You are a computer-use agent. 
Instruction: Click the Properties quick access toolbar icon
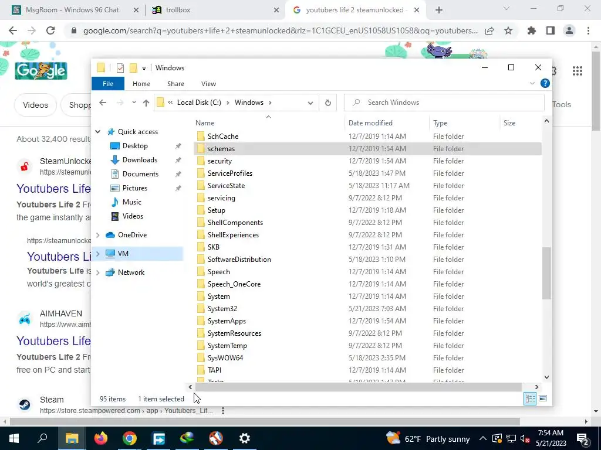coord(120,68)
